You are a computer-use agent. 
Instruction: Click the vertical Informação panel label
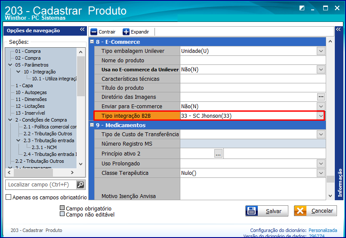(x=340, y=183)
